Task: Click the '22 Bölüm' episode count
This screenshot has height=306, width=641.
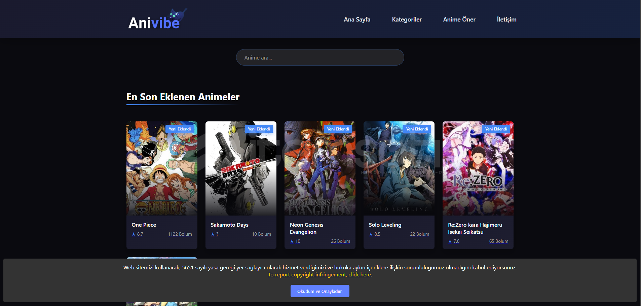Action: pyautogui.click(x=419, y=234)
